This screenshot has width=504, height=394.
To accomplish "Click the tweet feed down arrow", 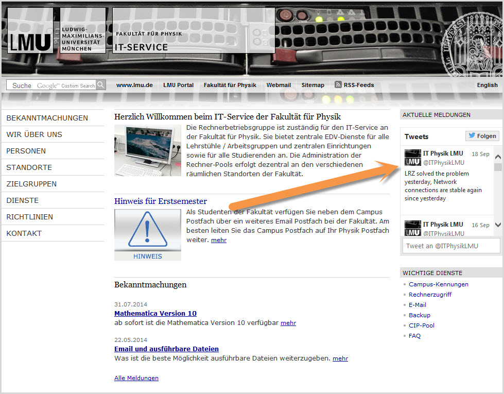I will [x=498, y=225].
